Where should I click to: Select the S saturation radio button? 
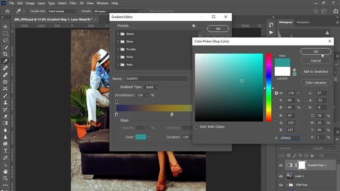276,100
